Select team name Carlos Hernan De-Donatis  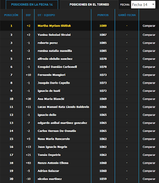point(57,131)
